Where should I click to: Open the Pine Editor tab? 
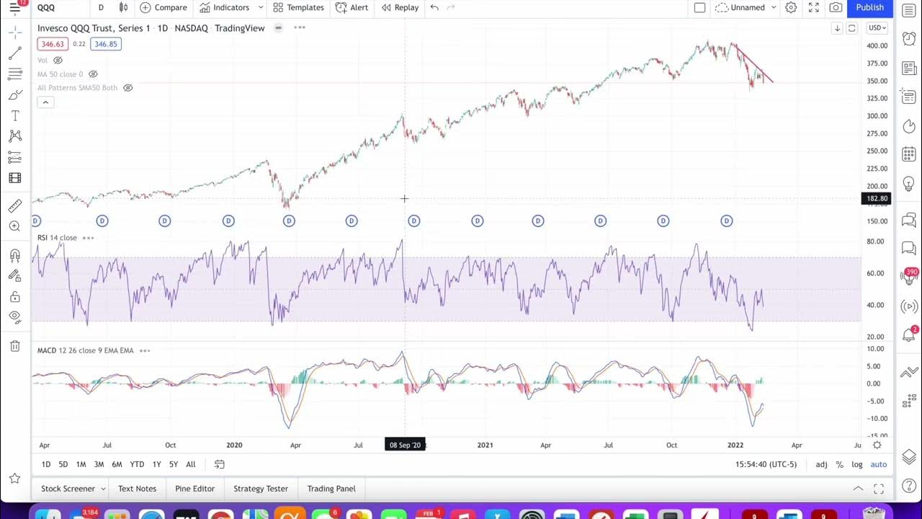pyautogui.click(x=194, y=489)
